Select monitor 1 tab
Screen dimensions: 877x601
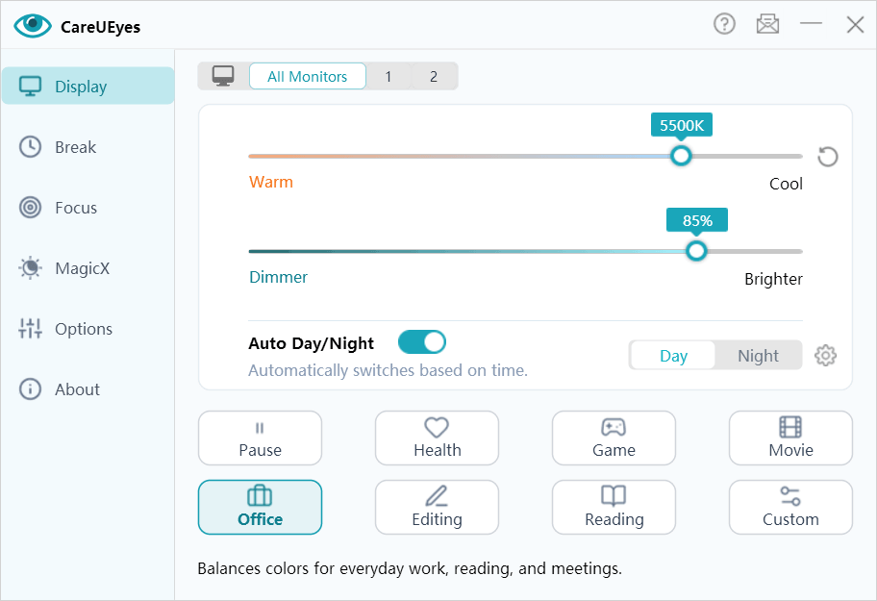coord(388,76)
